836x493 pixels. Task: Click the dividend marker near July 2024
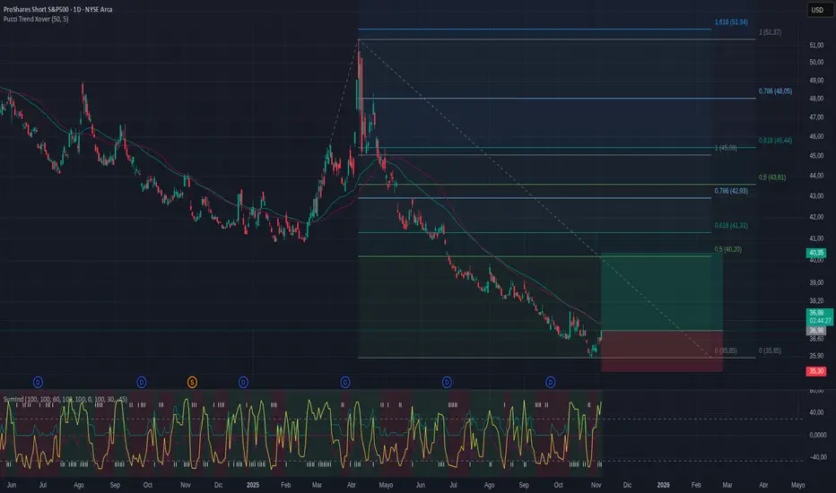click(39, 382)
